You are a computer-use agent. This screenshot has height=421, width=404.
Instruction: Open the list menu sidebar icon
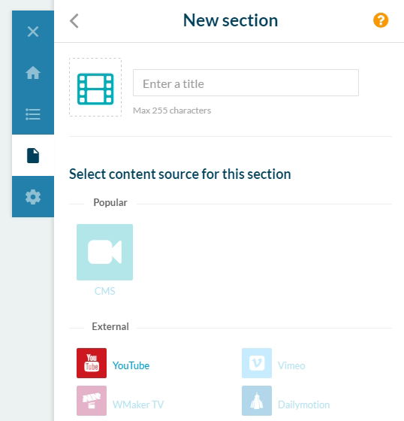click(x=33, y=114)
